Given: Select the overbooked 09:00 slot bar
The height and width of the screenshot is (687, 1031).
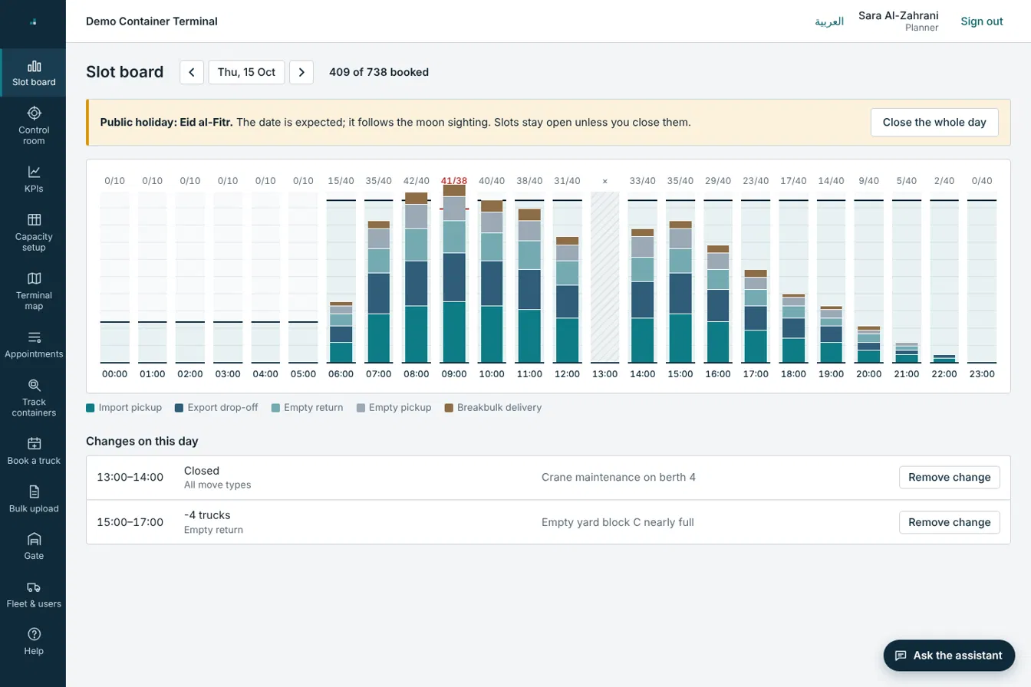Looking at the screenshot, I should 454,274.
